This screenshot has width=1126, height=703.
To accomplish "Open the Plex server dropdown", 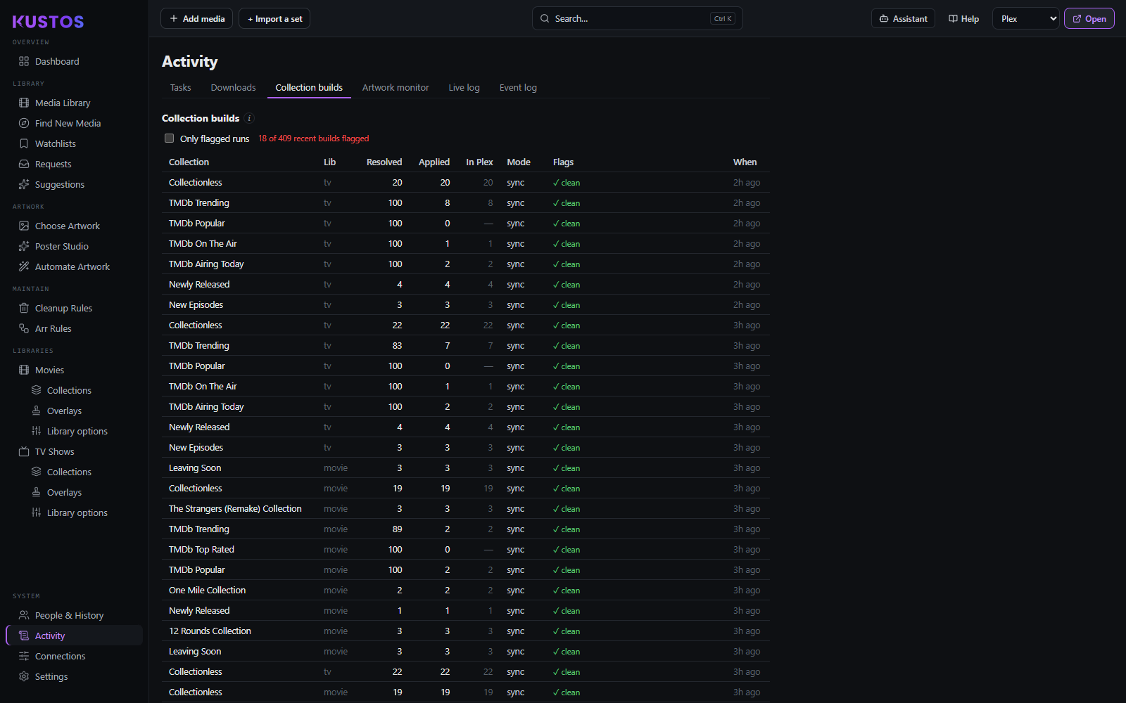I will pyautogui.click(x=1026, y=19).
